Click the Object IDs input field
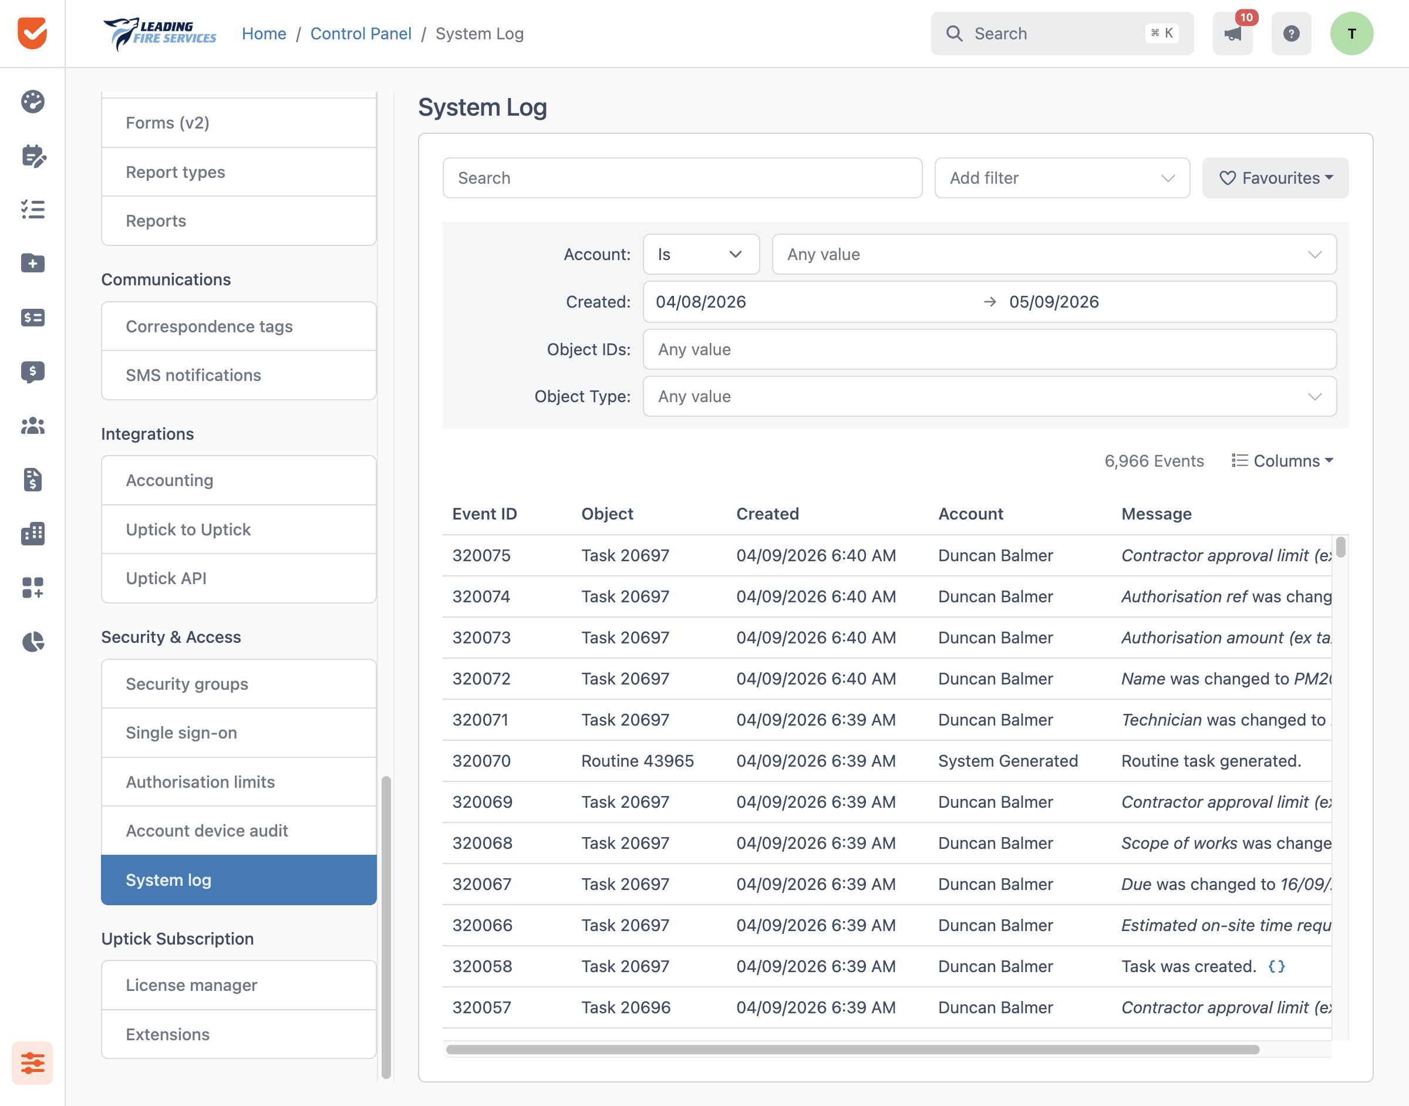 pos(989,350)
